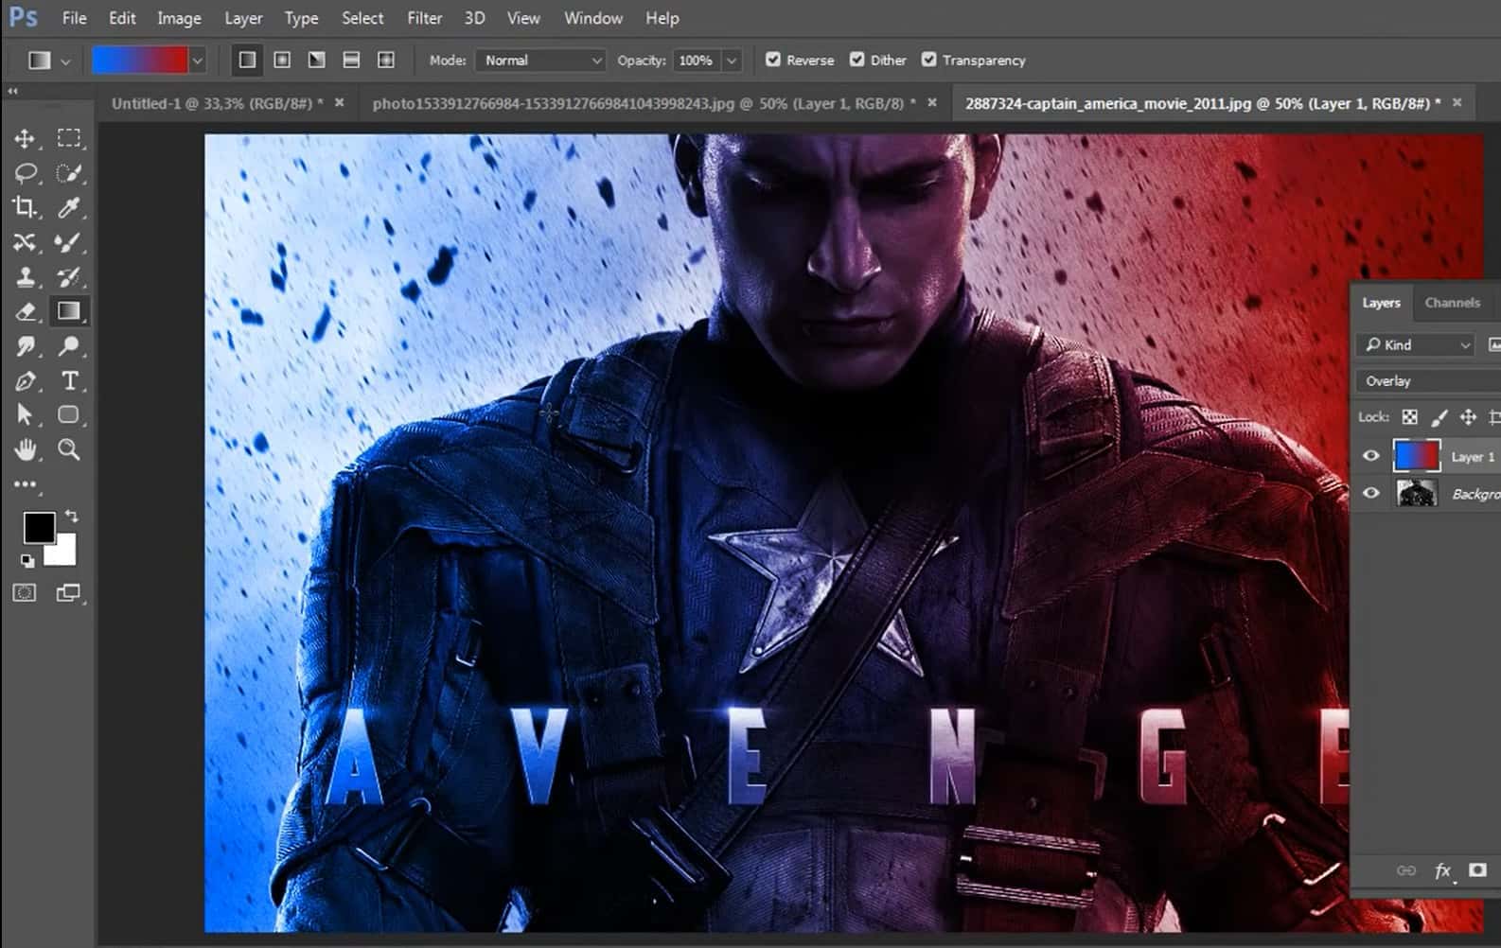This screenshot has width=1501, height=948.
Task: Select the Brush tool
Action: (x=68, y=242)
